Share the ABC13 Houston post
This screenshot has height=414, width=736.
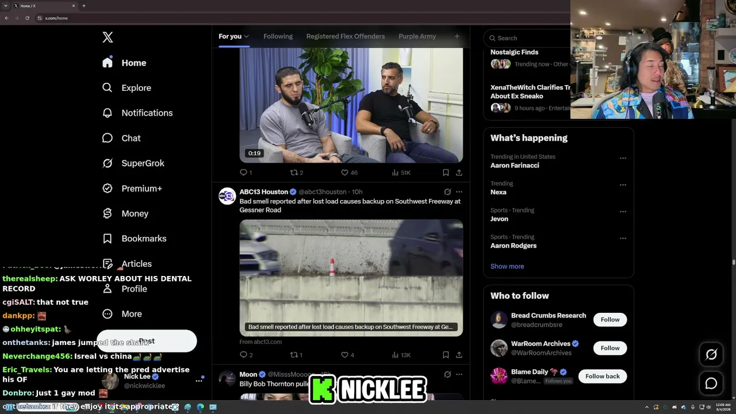[x=459, y=355]
